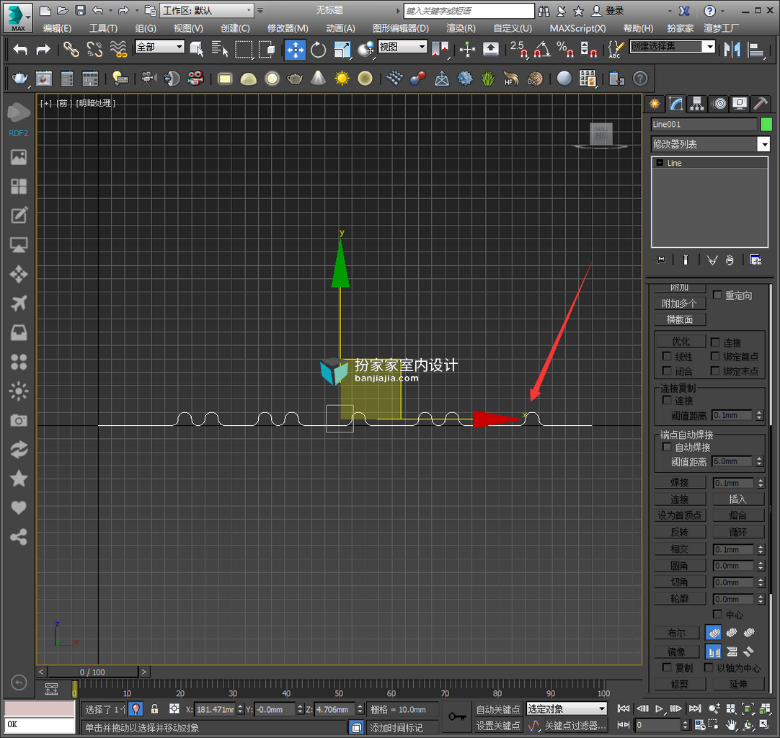The height and width of the screenshot is (738, 780).
Task: Activate the Select and Rotate tool
Action: (x=319, y=49)
